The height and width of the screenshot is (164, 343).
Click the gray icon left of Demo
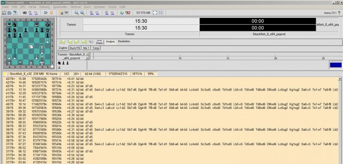coord(91,42)
